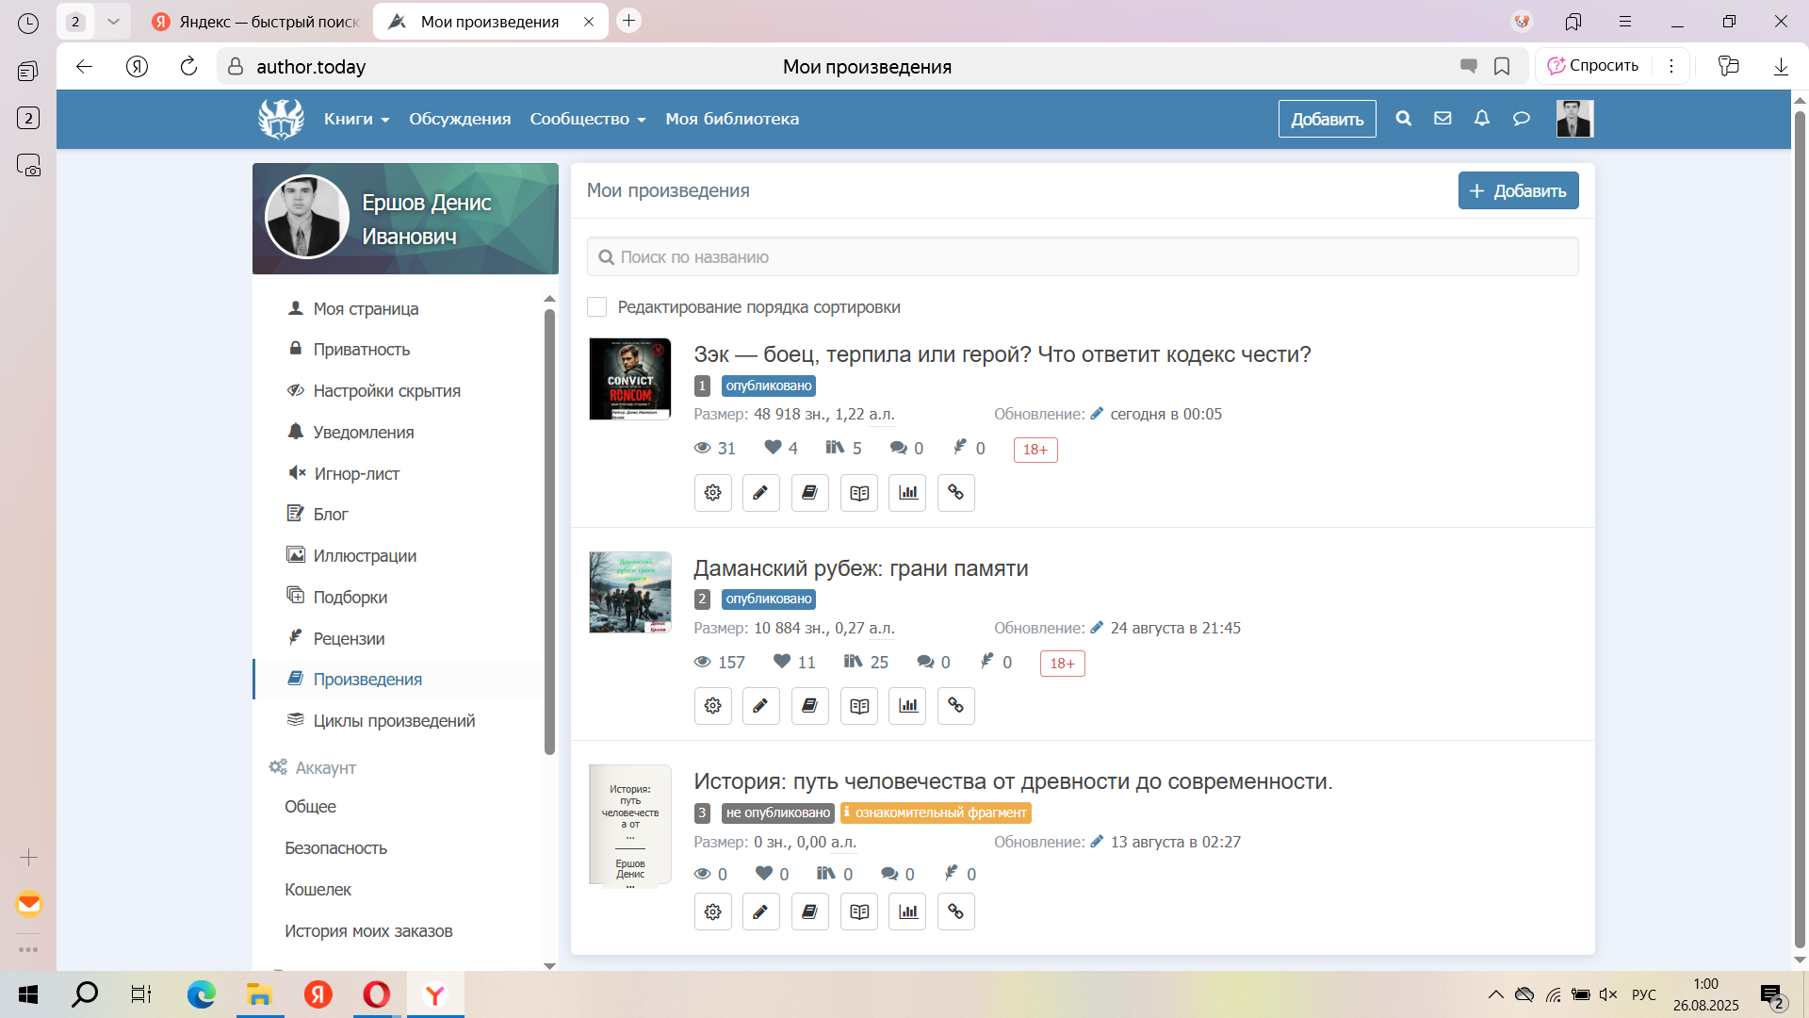The width and height of the screenshot is (1809, 1018).
Task: Open the Edge browser in the taskbar
Action: 201,994
